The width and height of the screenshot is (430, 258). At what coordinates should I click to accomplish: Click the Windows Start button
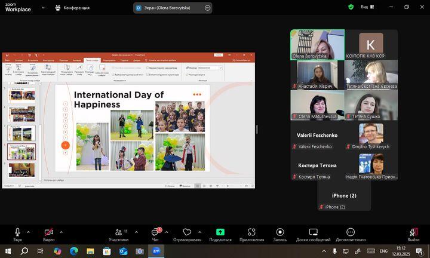[8, 251]
